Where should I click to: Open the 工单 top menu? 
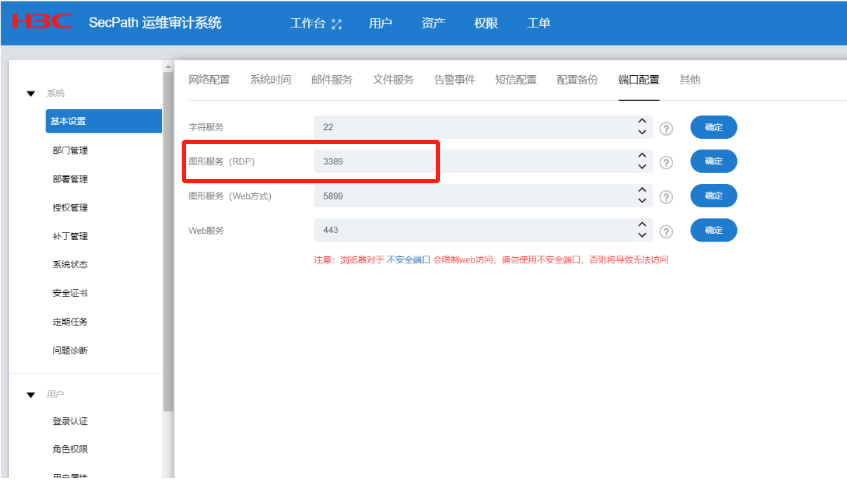click(x=538, y=23)
